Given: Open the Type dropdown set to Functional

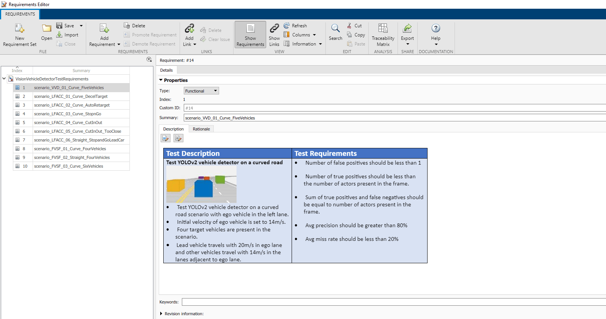Looking at the screenshot, I should coord(201,91).
